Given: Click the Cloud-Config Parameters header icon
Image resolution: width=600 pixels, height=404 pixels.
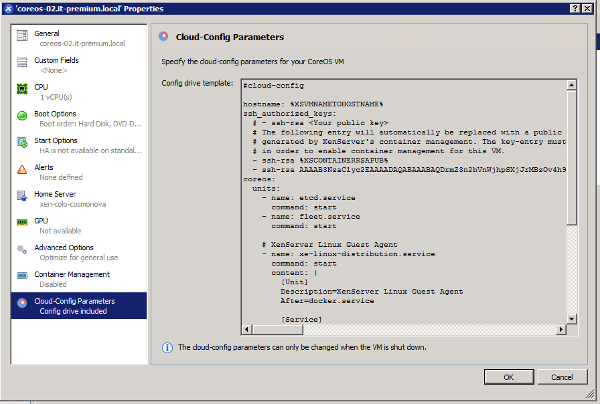Looking at the screenshot, I should pyautogui.click(x=164, y=36).
